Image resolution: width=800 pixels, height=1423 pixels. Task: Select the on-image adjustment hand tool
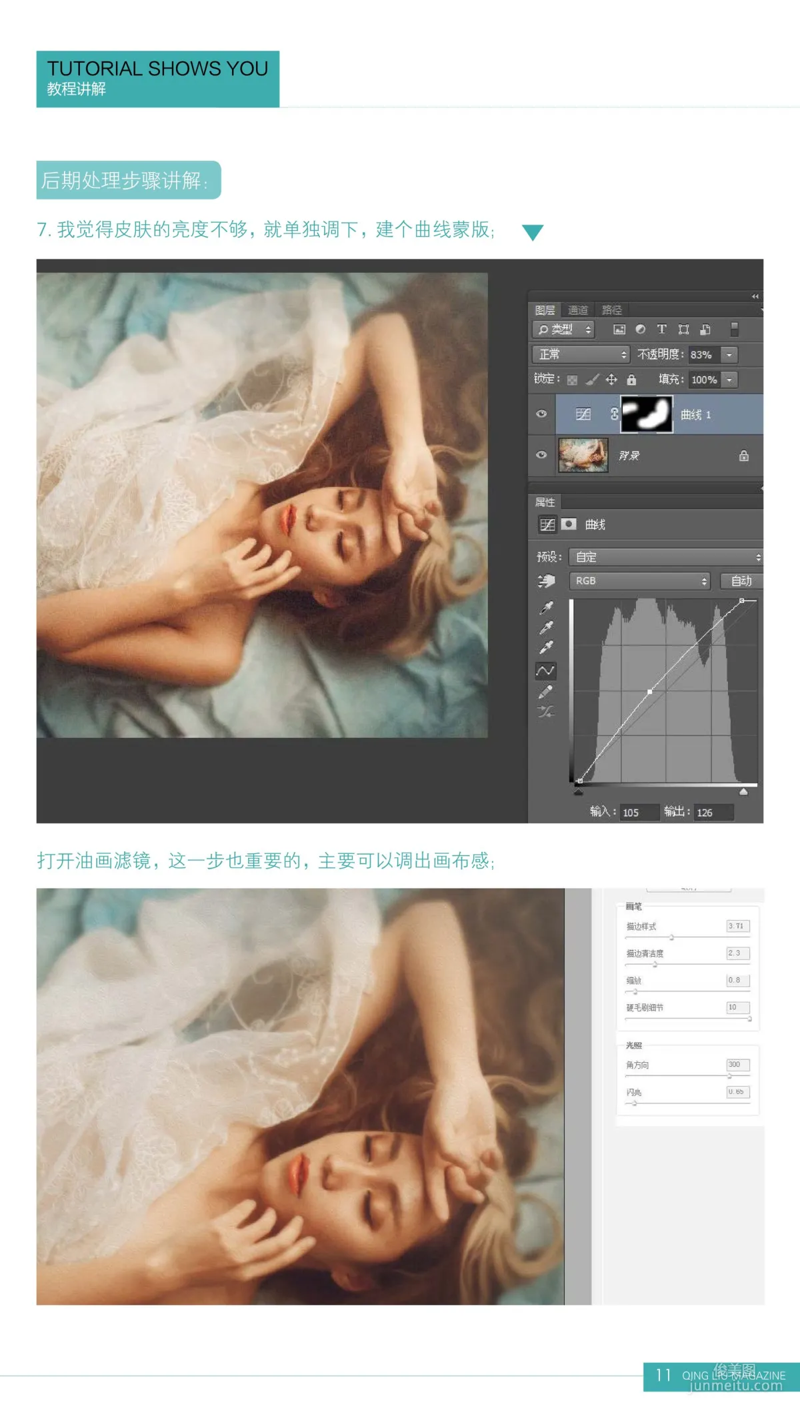point(546,582)
